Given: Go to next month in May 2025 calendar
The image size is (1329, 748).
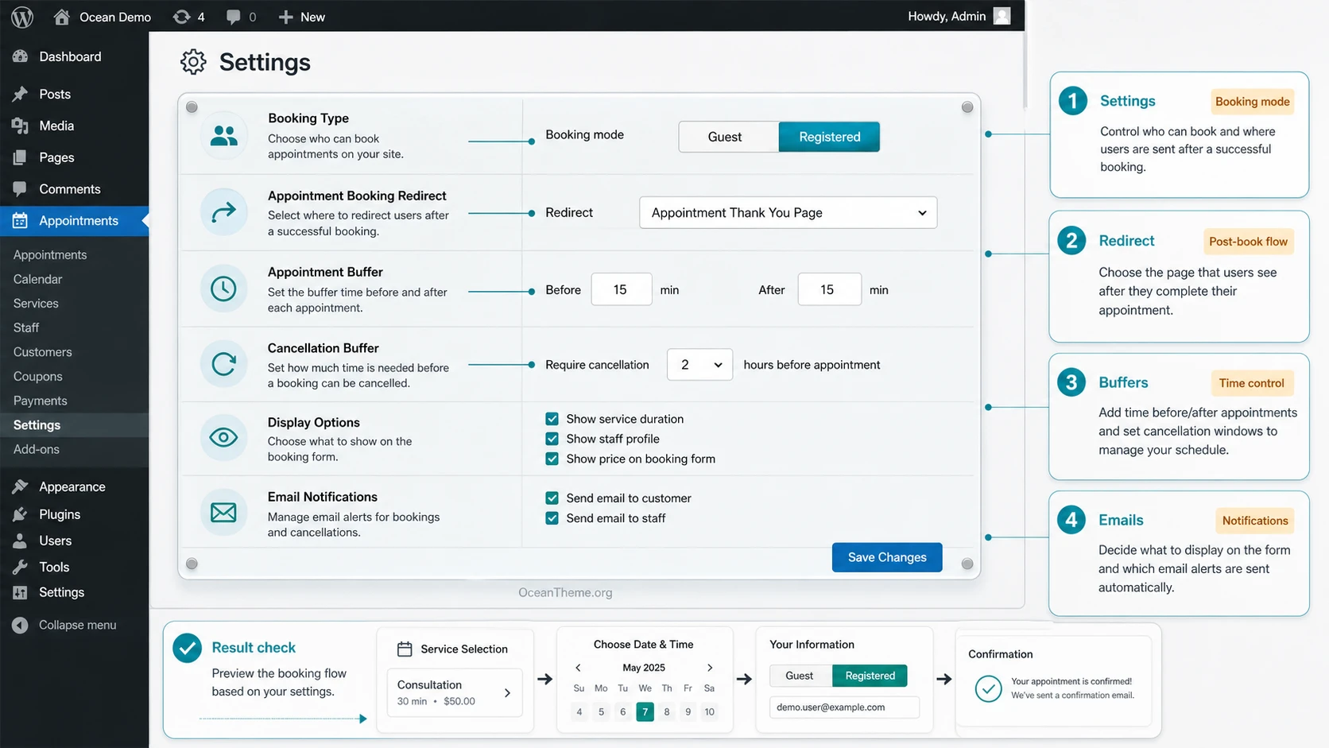Looking at the screenshot, I should pyautogui.click(x=710, y=668).
